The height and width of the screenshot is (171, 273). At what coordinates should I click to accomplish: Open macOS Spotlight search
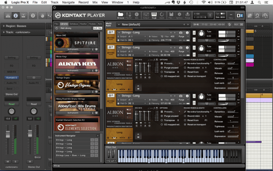click(259, 3)
